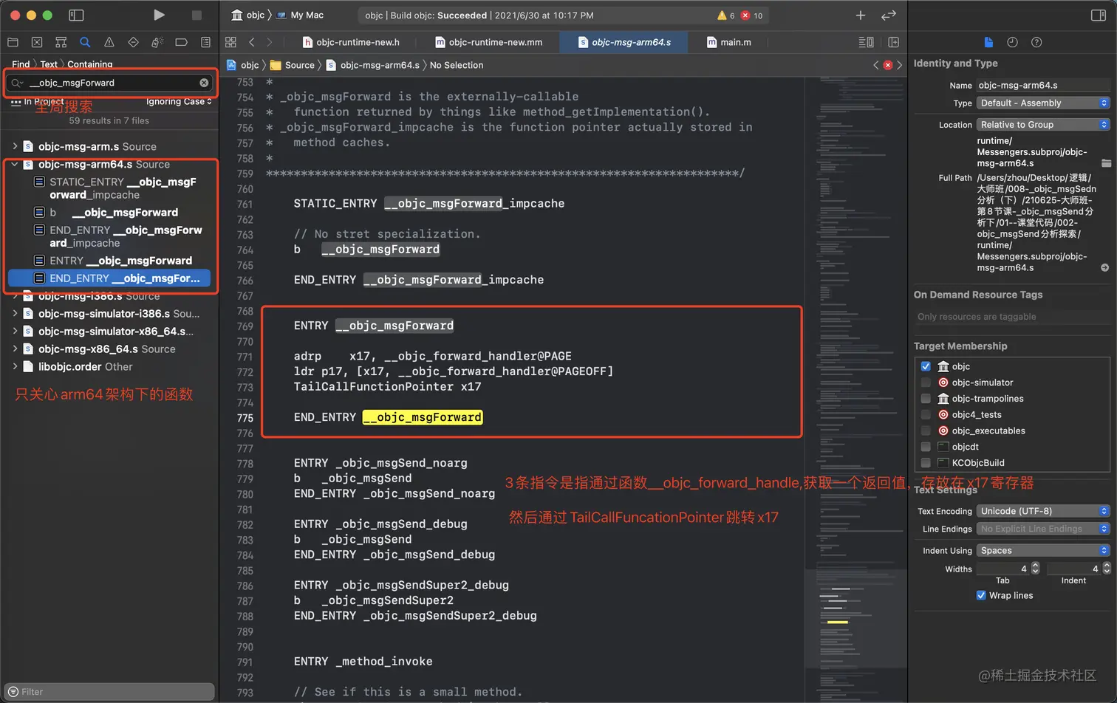Clear the __objc_msgForward search text
This screenshot has width=1117, height=703.
pos(204,83)
